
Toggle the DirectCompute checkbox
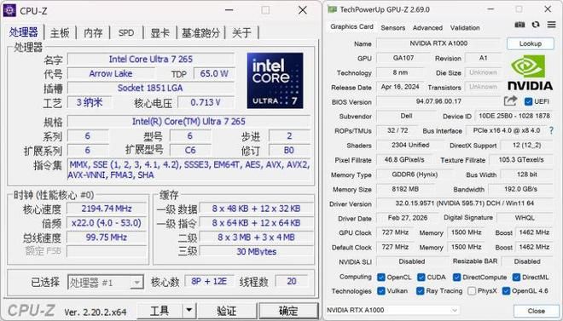pyautogui.click(x=456, y=278)
